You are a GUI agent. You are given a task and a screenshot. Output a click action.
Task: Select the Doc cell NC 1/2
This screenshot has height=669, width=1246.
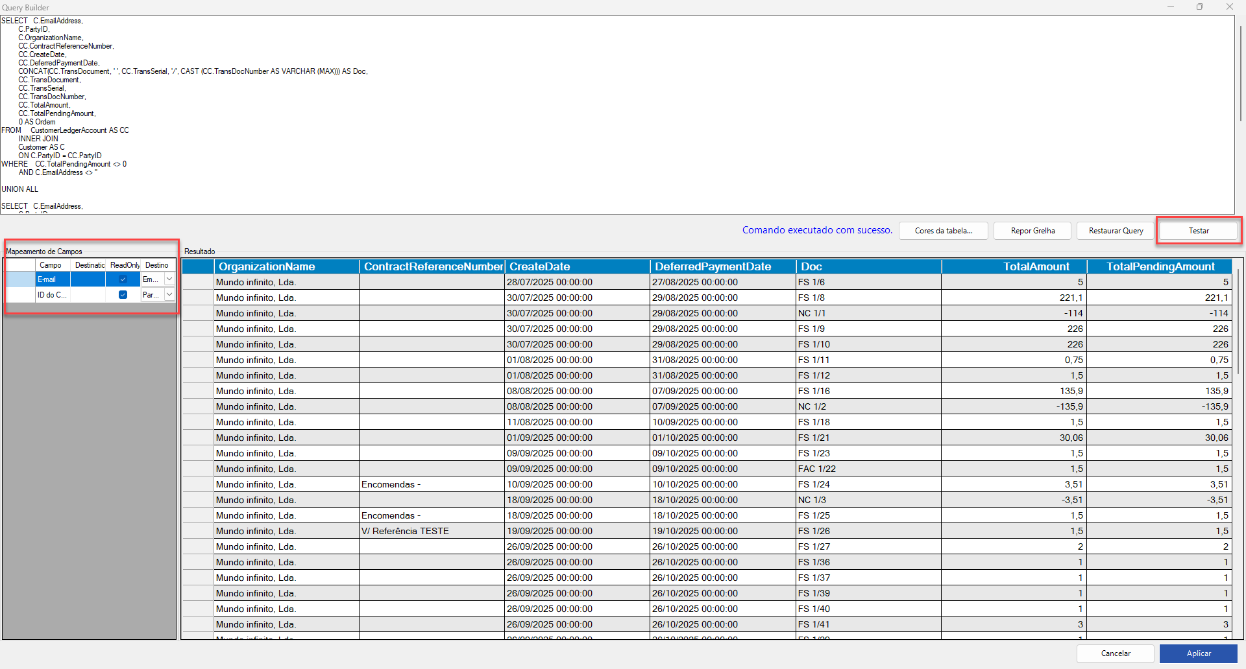868,406
